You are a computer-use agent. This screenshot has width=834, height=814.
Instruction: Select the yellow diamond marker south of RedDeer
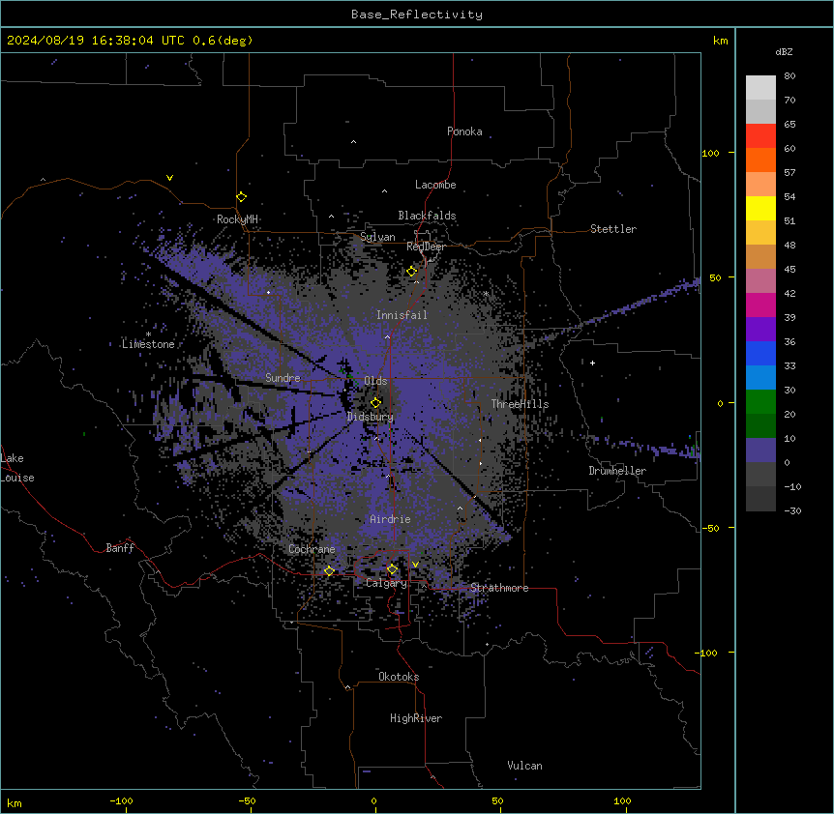[412, 271]
